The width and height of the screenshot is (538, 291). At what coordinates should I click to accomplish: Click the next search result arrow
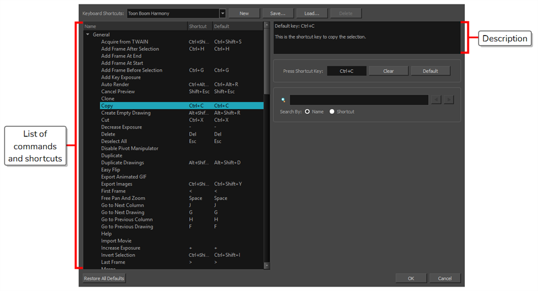coord(449,100)
